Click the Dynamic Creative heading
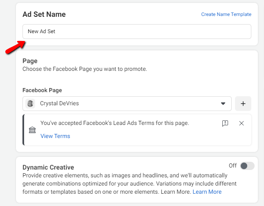Viewport: 264px width, 206px height. pyautogui.click(x=48, y=167)
